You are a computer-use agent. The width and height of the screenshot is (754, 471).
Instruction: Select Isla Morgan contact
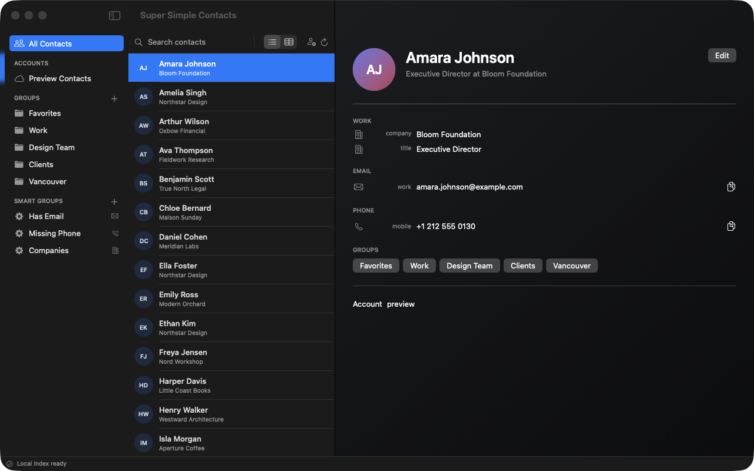click(232, 442)
